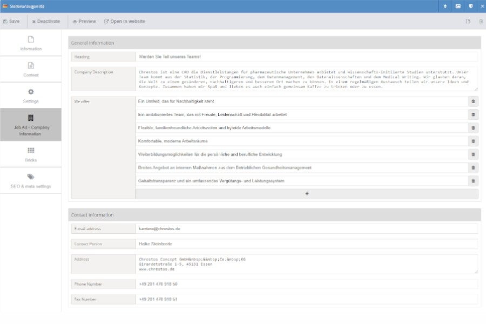Open the SEO & meta settings section
Screen dimensions: 486x324
click(x=31, y=182)
